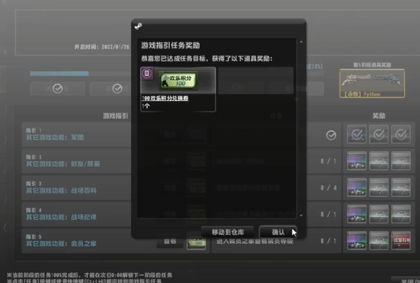420x283 pixels.
Task: Select guide row 其它游戏功能: 军团
Action: click(x=77, y=135)
